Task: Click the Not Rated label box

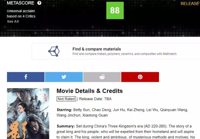Action: pos(66,99)
